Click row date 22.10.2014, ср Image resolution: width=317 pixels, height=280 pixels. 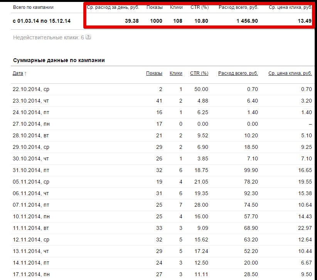[x=31, y=89]
